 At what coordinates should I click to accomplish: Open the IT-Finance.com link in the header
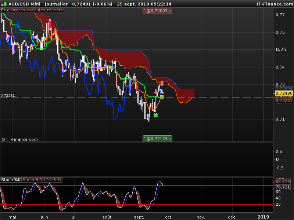pos(275,4)
